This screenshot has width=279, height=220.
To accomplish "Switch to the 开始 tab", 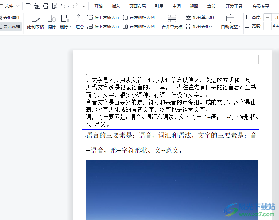I will pos(98,6).
